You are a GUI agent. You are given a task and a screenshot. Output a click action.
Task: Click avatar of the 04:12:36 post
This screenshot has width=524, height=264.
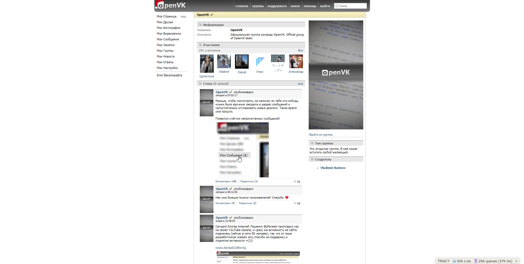[x=207, y=199]
